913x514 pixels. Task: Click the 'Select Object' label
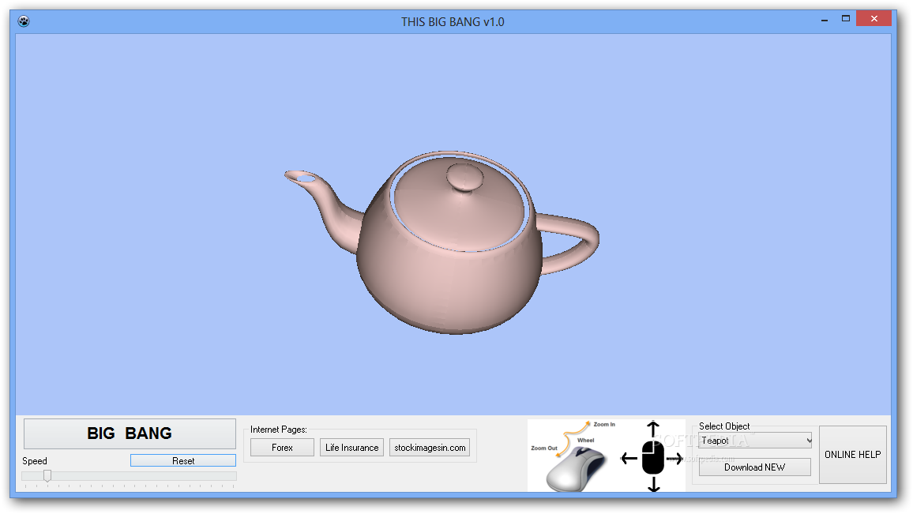[x=723, y=426]
